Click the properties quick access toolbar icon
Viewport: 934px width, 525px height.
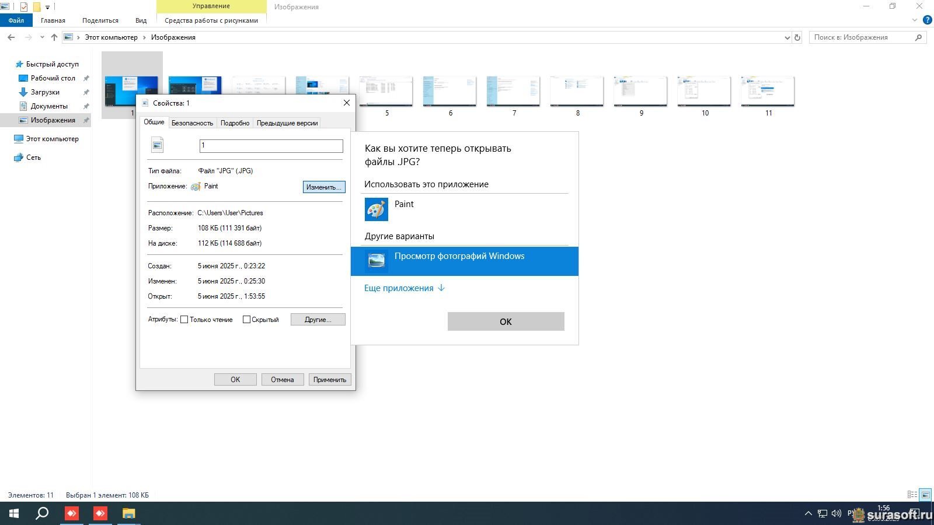24,7
